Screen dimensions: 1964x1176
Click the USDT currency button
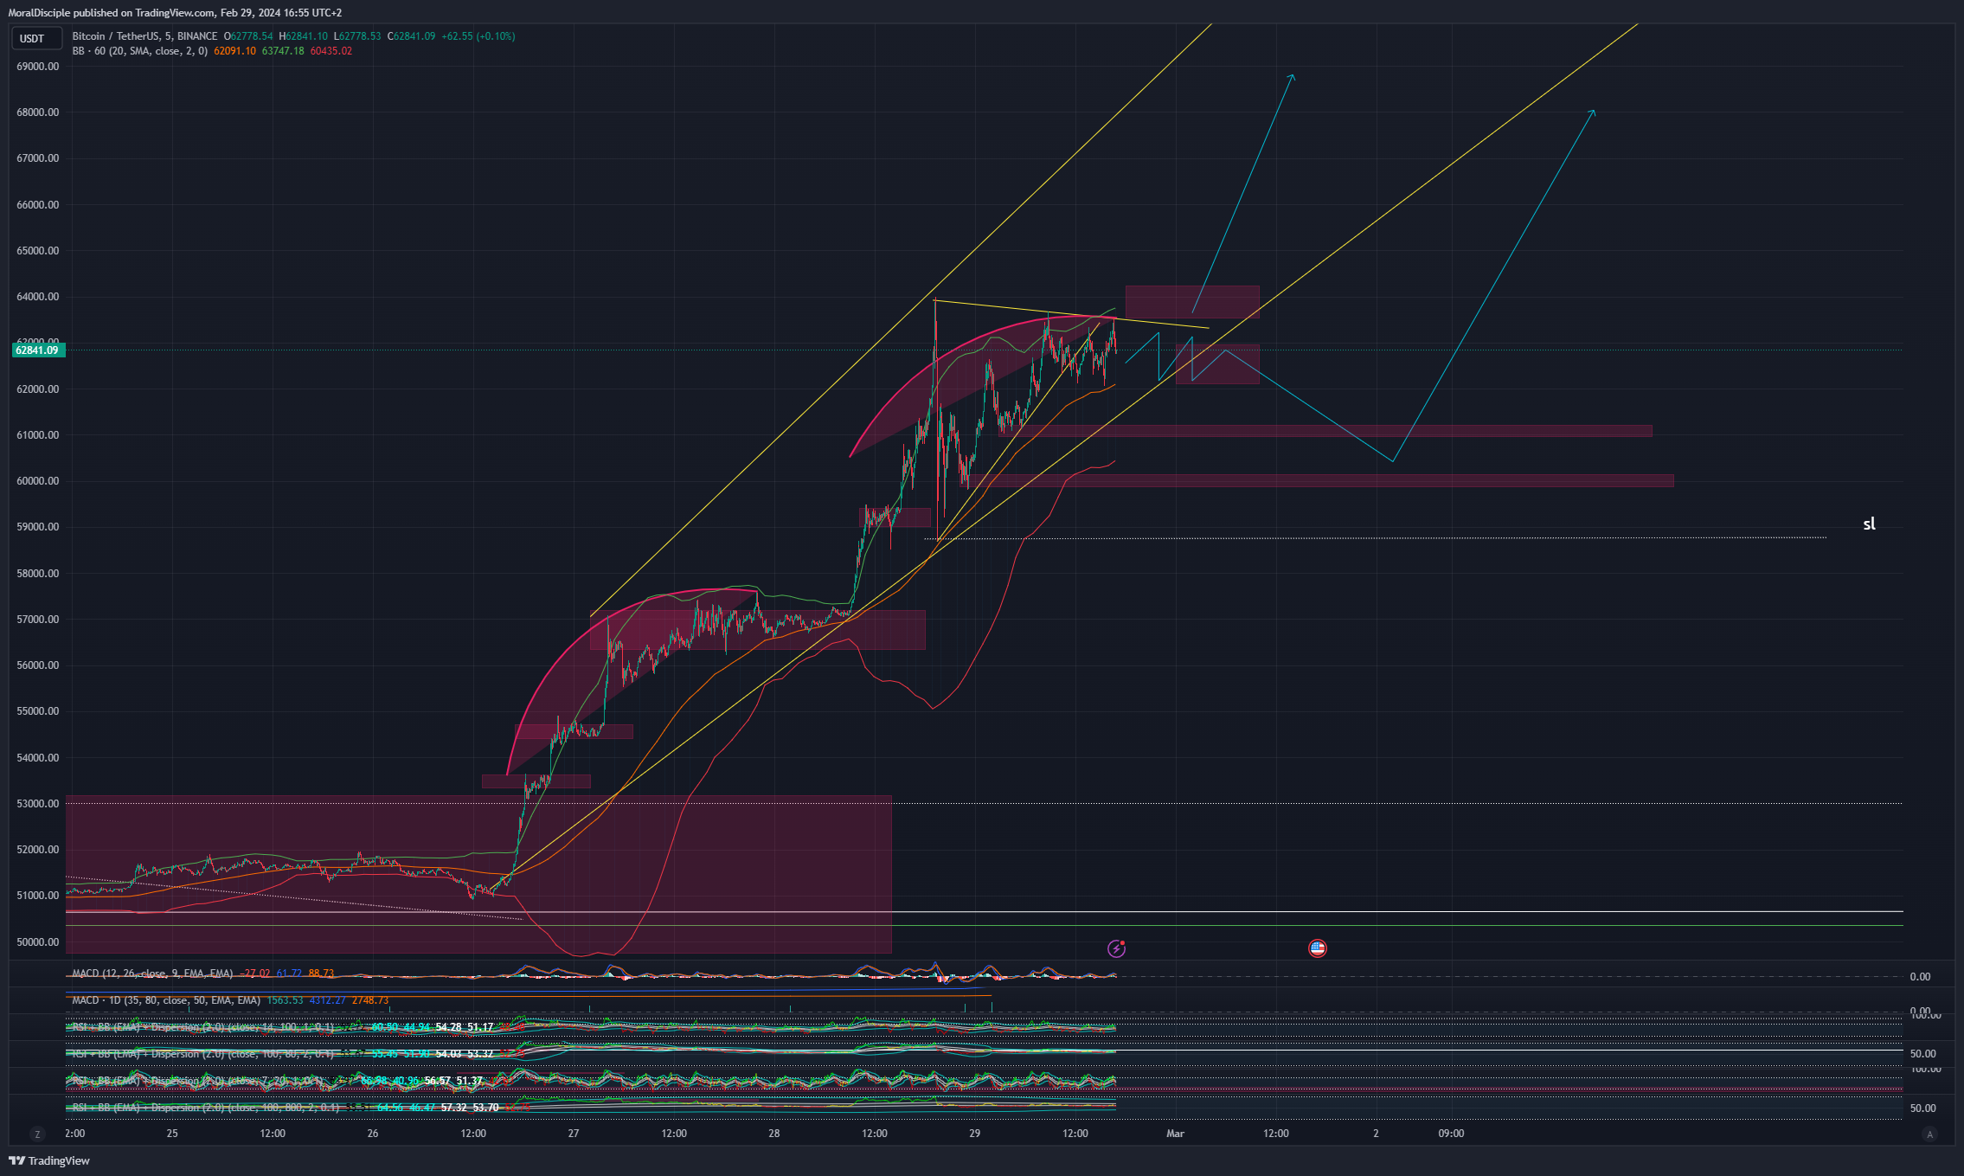point(36,38)
